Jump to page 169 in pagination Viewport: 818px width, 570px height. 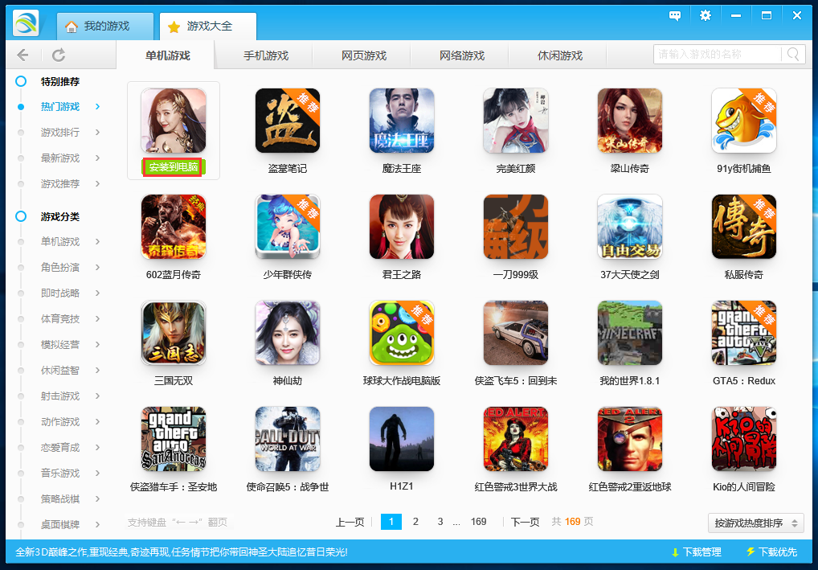pos(479,522)
